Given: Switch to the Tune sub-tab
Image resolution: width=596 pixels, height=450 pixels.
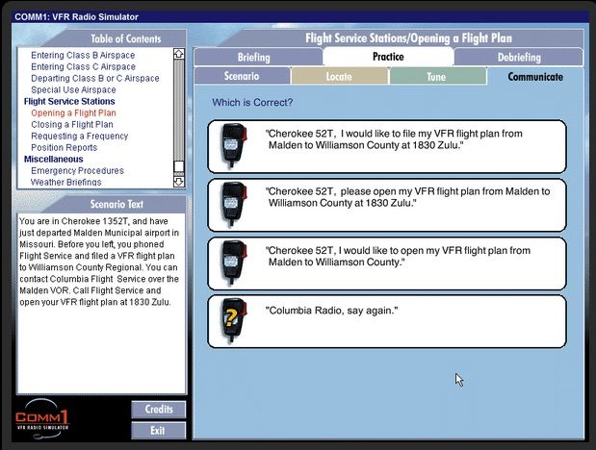Looking at the screenshot, I should tap(437, 76).
